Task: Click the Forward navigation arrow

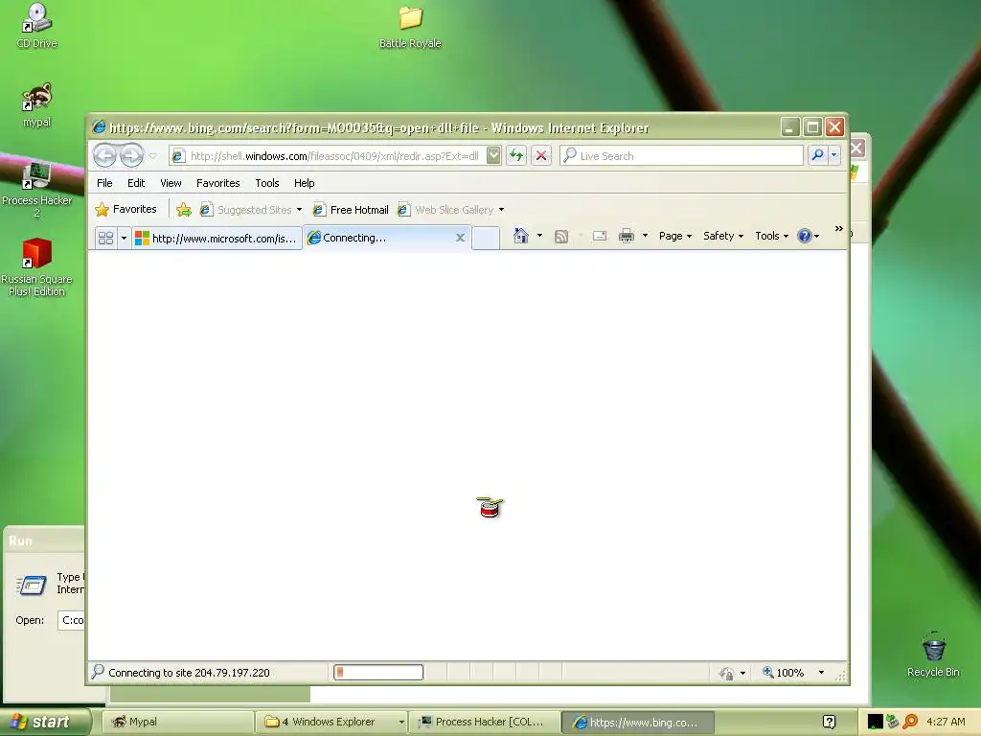Action: click(x=131, y=155)
